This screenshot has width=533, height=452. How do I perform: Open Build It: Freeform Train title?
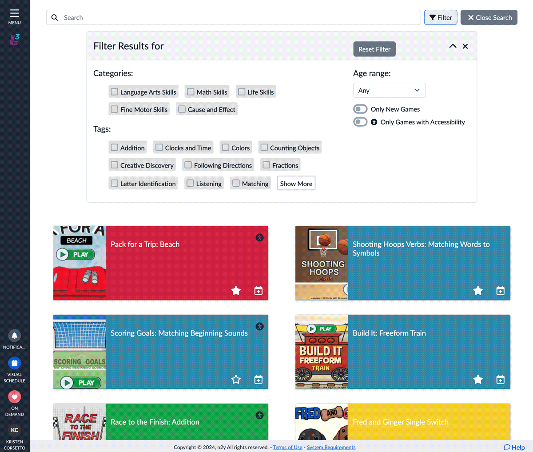coord(389,333)
